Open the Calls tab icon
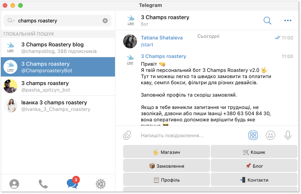Viewport: 301px width, 194px height. [43, 184]
